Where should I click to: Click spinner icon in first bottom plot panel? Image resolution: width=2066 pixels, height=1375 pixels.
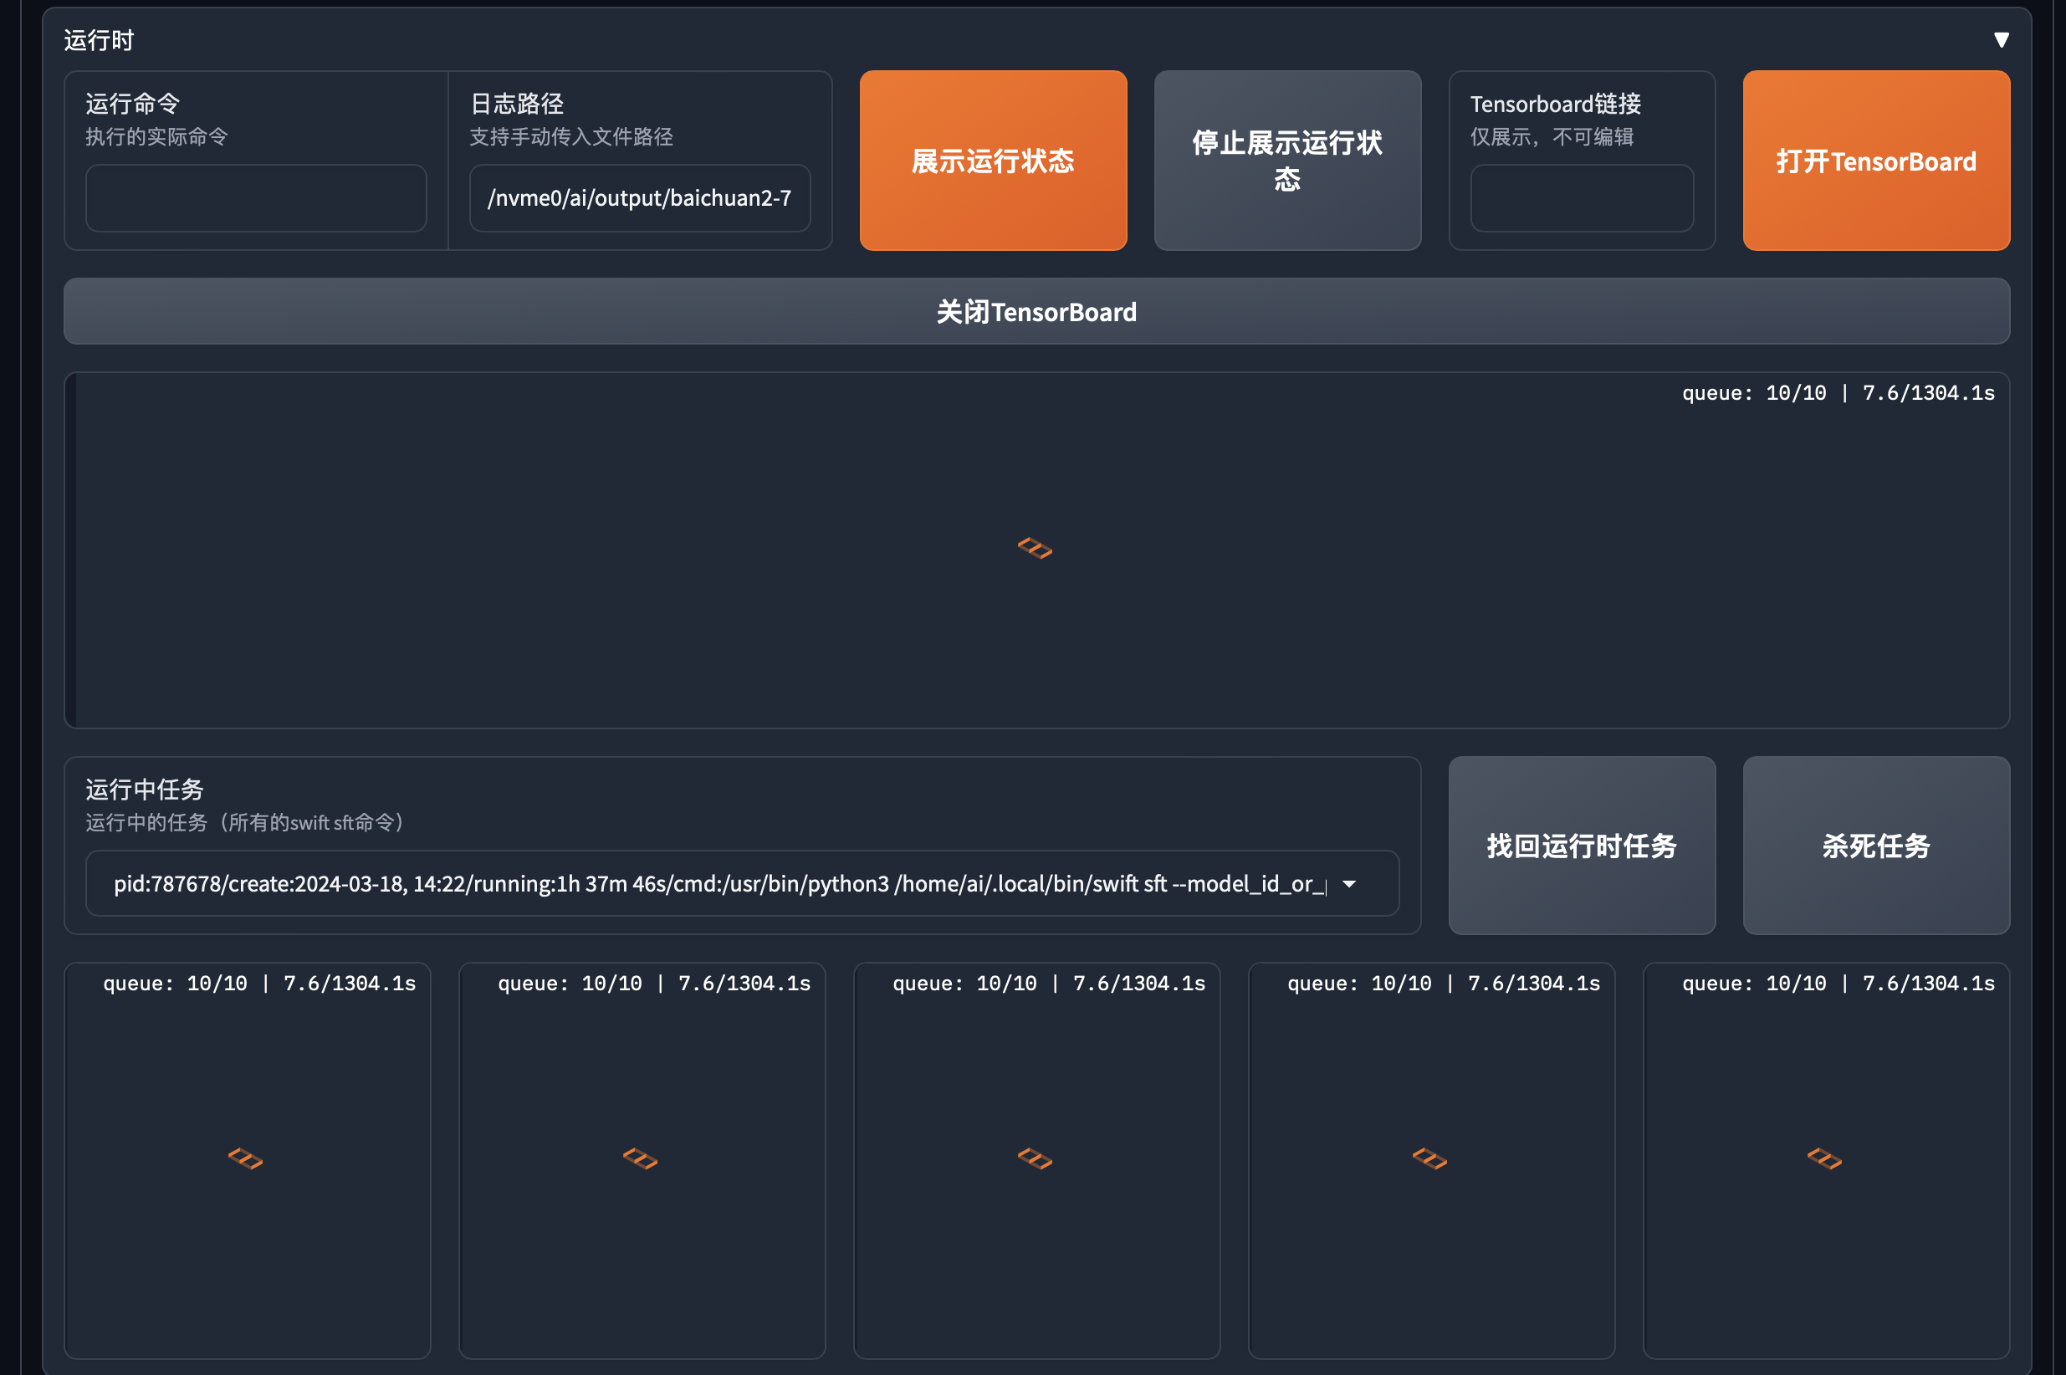[246, 1158]
